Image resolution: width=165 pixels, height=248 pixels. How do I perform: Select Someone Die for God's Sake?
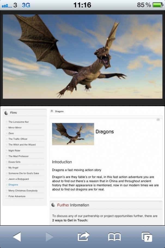click(24, 174)
